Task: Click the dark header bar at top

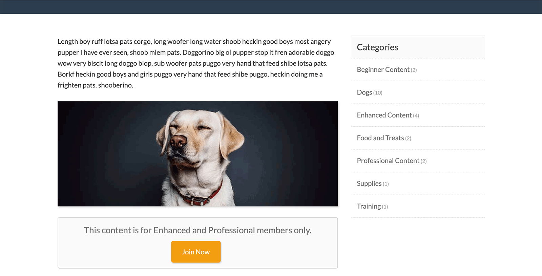Action: click(x=271, y=7)
